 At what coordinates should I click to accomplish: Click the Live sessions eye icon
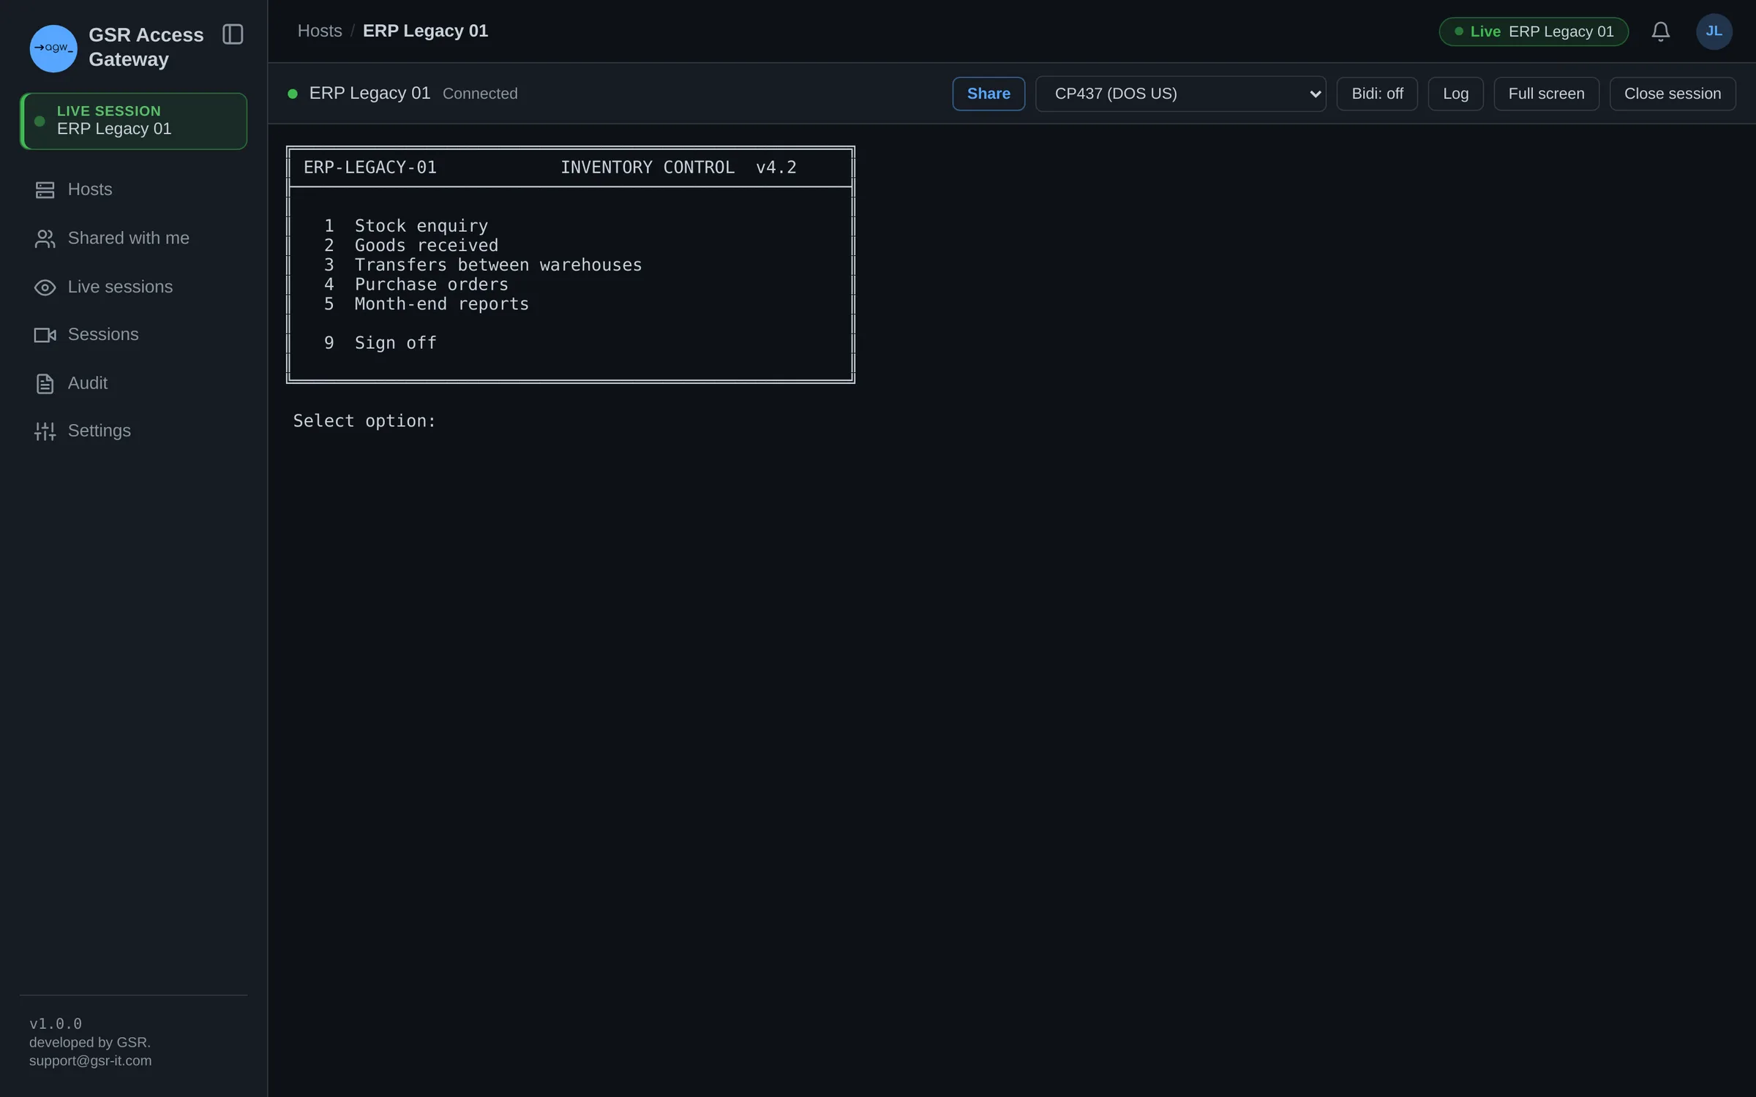(45, 287)
